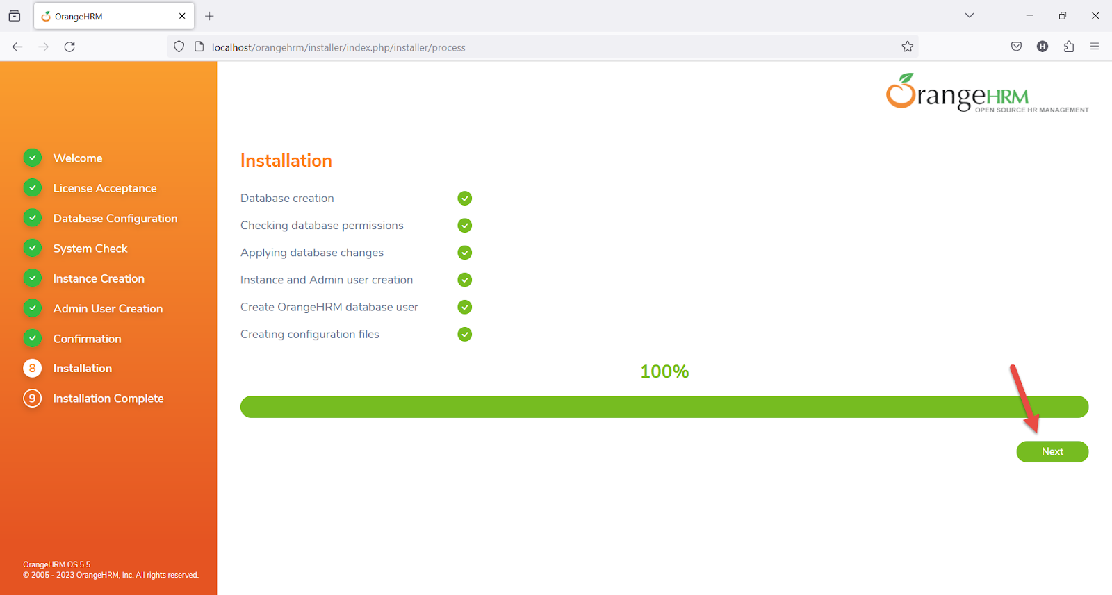Restore down the browser window
Viewport: 1112px width, 595px height.
1063,15
